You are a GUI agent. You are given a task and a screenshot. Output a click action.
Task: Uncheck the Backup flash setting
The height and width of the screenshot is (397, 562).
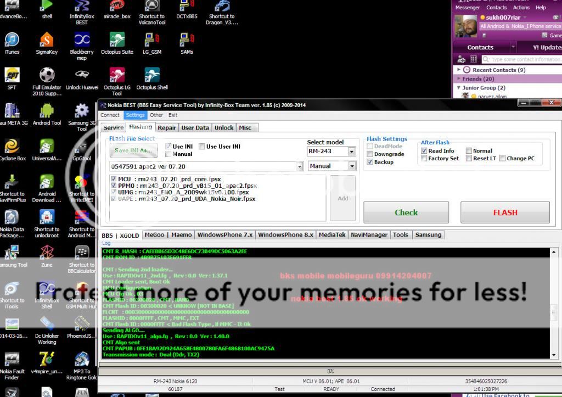[370, 162]
